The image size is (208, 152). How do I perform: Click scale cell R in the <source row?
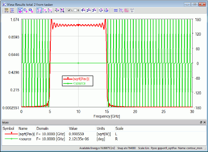(x=116, y=139)
